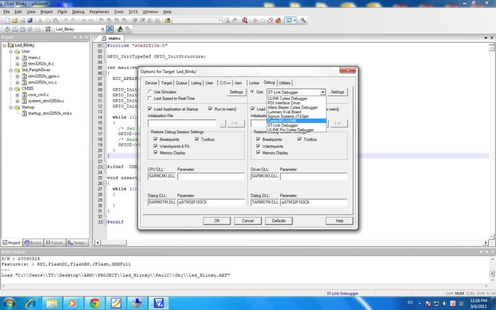The image size is (496, 310).
Task: Click the Save all files icon
Action: pos(30,20)
